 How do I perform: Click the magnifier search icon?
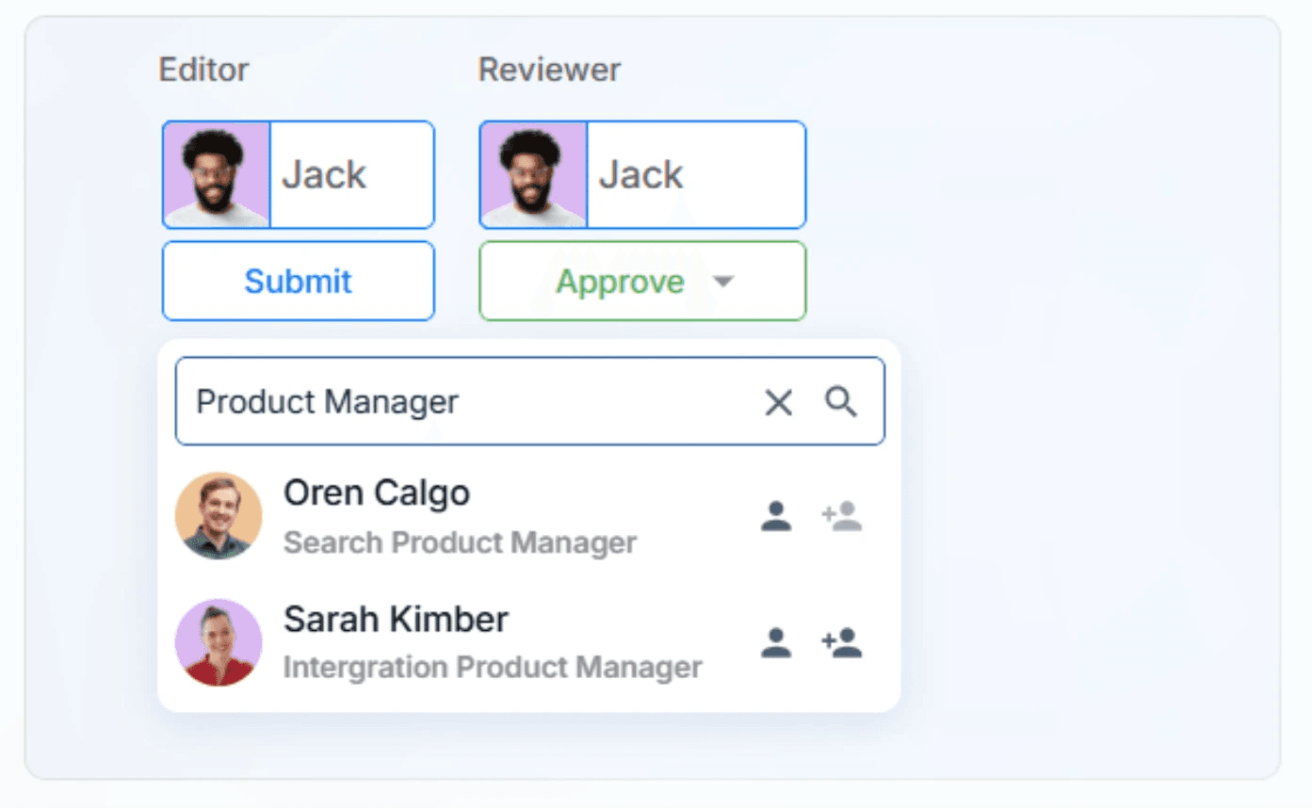[x=841, y=402]
